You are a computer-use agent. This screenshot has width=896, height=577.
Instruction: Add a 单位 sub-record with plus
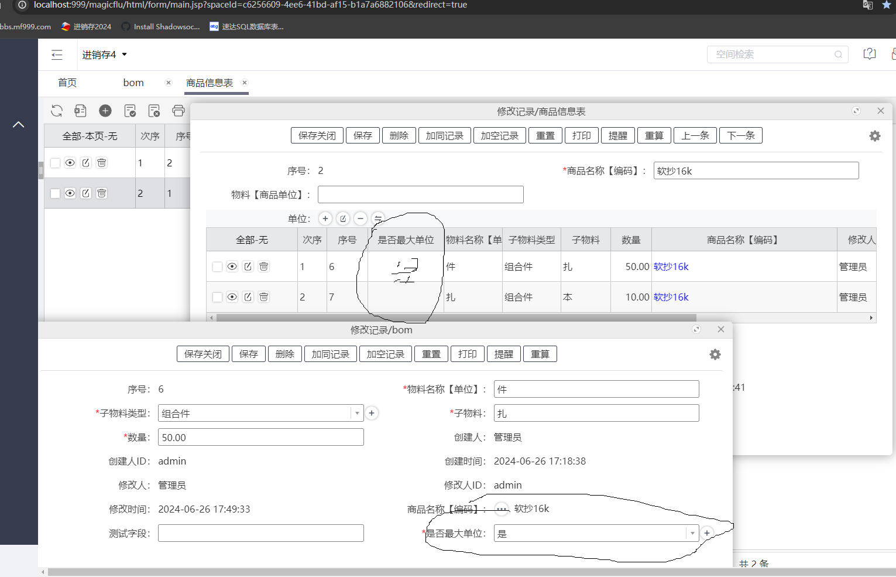(x=325, y=218)
